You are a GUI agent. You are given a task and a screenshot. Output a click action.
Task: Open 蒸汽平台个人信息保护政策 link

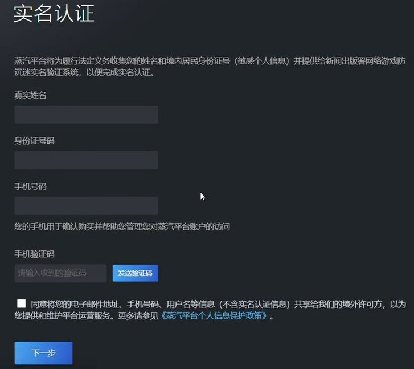(x=214, y=315)
